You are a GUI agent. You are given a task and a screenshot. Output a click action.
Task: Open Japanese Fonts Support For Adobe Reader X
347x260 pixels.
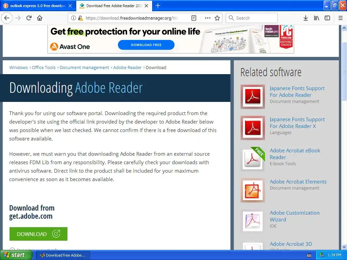297,123
